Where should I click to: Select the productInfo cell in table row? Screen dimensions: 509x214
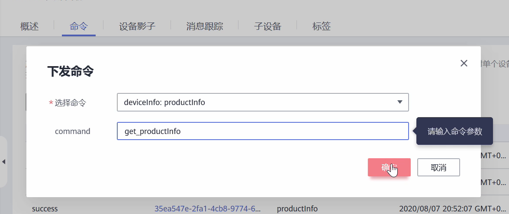click(x=297, y=209)
